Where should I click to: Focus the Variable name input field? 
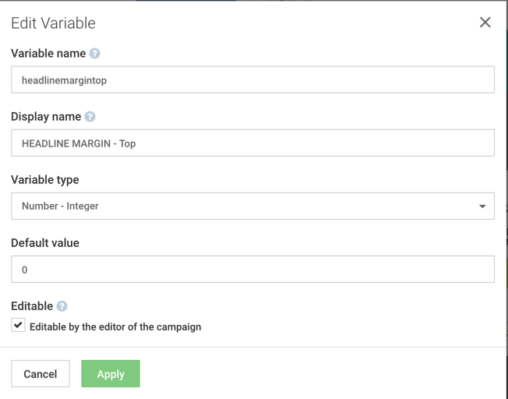252,79
